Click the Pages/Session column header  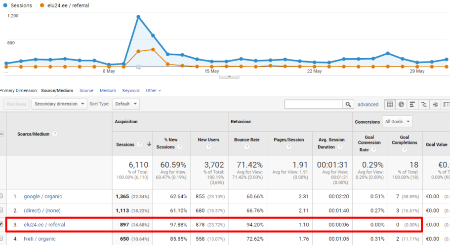288,140
